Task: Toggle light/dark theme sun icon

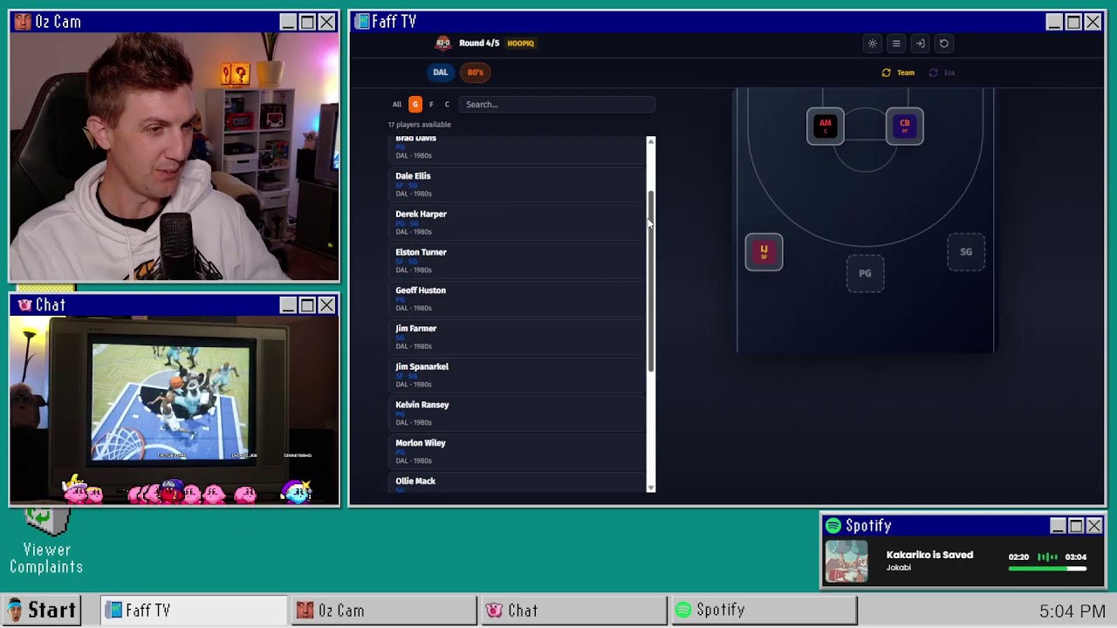Action: 872,44
